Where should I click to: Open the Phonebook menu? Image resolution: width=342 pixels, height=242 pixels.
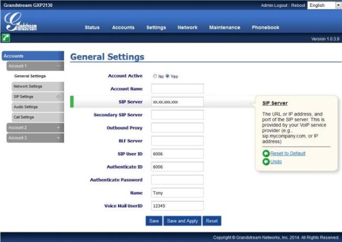point(266,27)
